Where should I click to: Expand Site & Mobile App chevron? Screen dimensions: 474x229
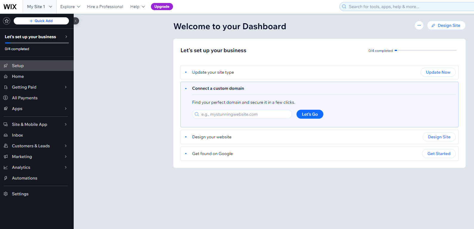click(x=66, y=124)
